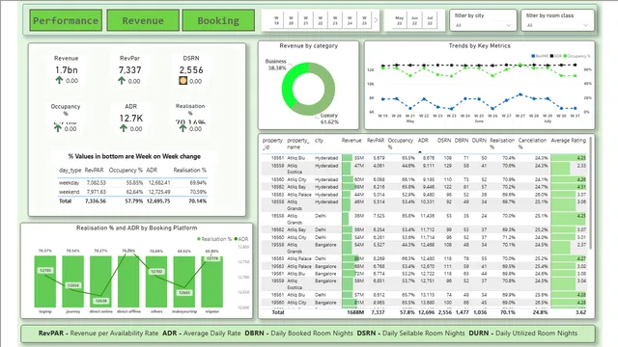Toggle Occupancy % legend in Trends chart
This screenshot has height=347, width=618.
[x=577, y=56]
